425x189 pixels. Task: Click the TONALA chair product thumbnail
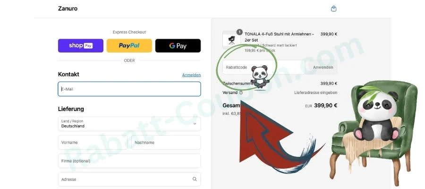tap(231, 40)
